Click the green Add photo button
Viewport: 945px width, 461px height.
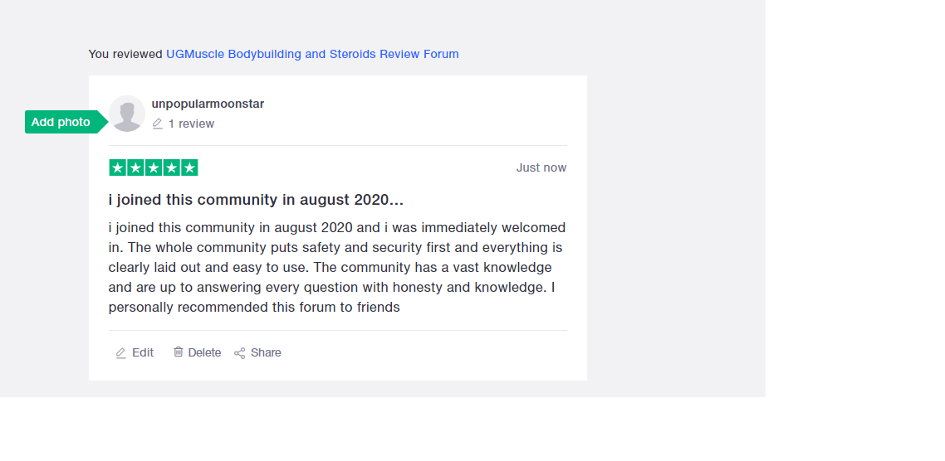point(61,122)
